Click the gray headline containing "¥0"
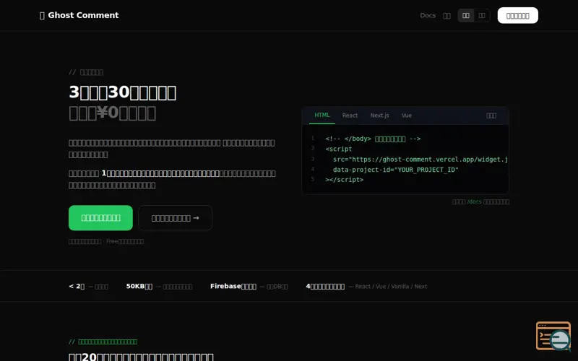The height and width of the screenshot is (361, 578). point(112,113)
